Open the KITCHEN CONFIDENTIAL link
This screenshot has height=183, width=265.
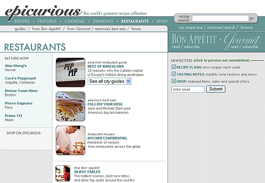pos(107,138)
